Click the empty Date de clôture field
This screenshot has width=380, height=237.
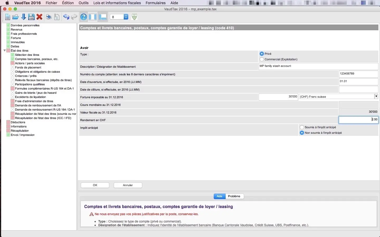[x=358, y=89]
